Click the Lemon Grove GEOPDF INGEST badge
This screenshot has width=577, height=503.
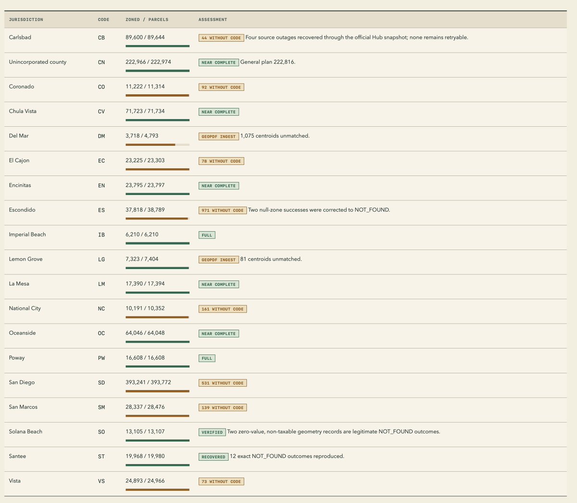219,259
